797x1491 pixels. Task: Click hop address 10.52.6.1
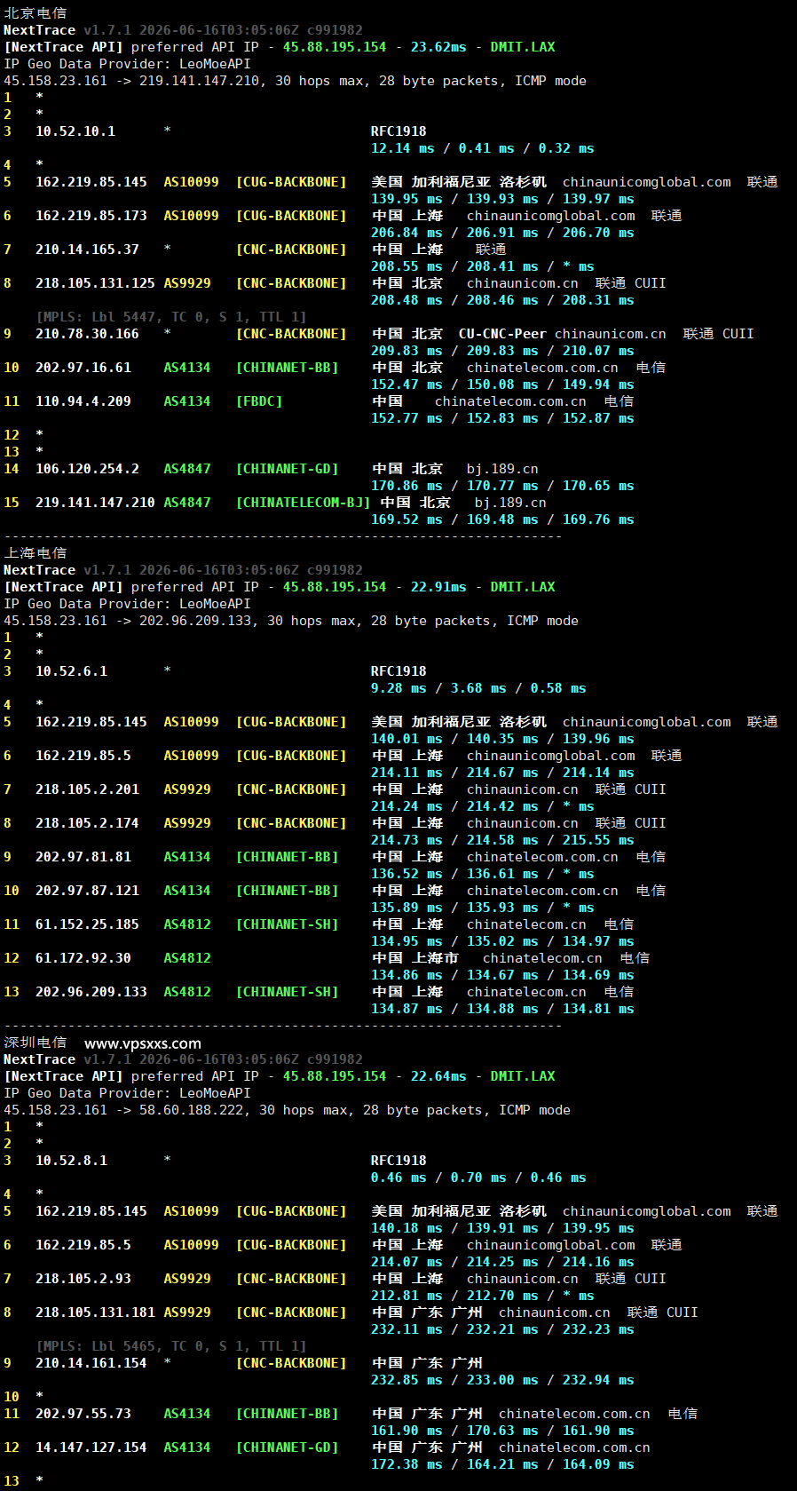[x=71, y=671]
